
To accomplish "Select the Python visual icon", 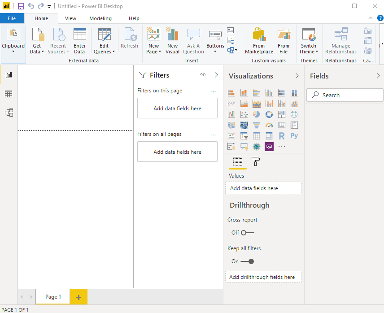I will [x=294, y=135].
